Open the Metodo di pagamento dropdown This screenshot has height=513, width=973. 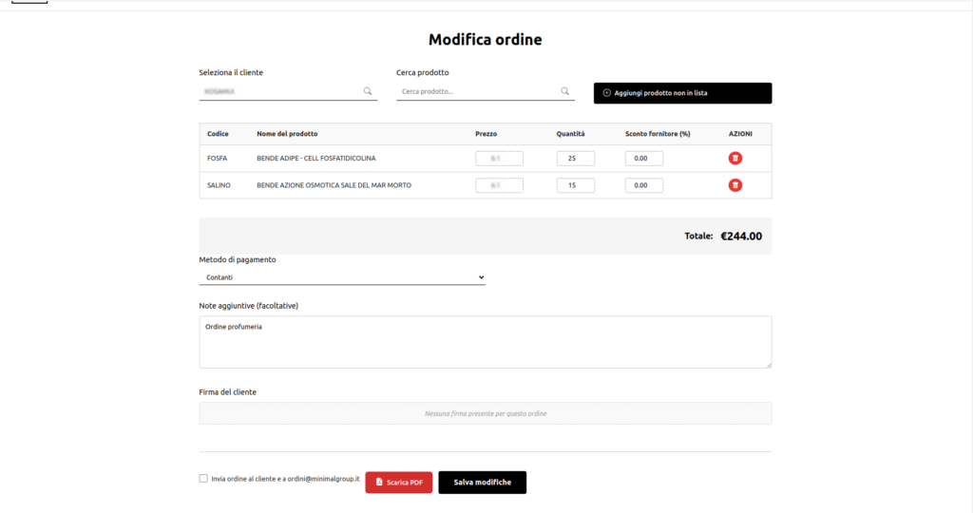(x=342, y=277)
